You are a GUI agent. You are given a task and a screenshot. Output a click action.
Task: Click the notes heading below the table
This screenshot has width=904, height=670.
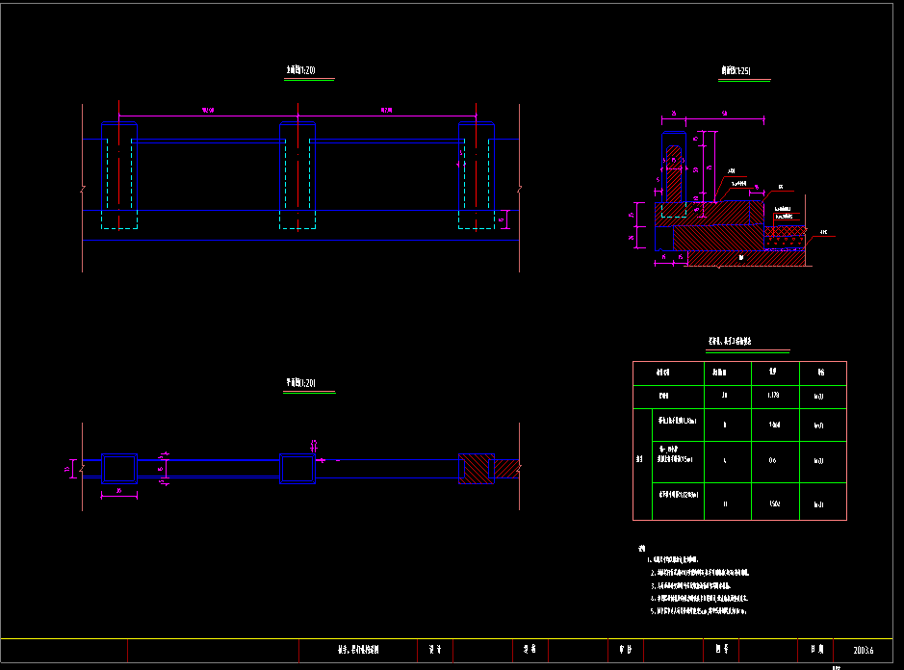641,547
